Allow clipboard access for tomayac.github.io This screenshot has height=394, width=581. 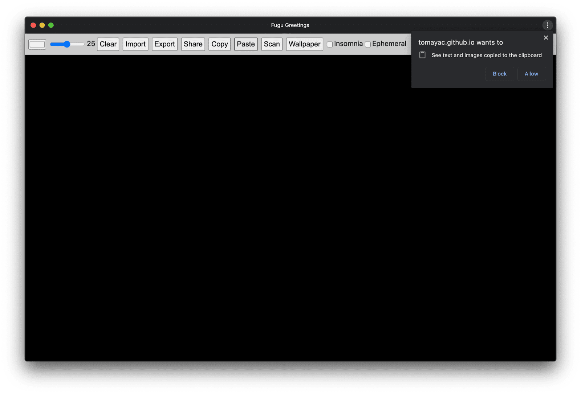(x=531, y=74)
